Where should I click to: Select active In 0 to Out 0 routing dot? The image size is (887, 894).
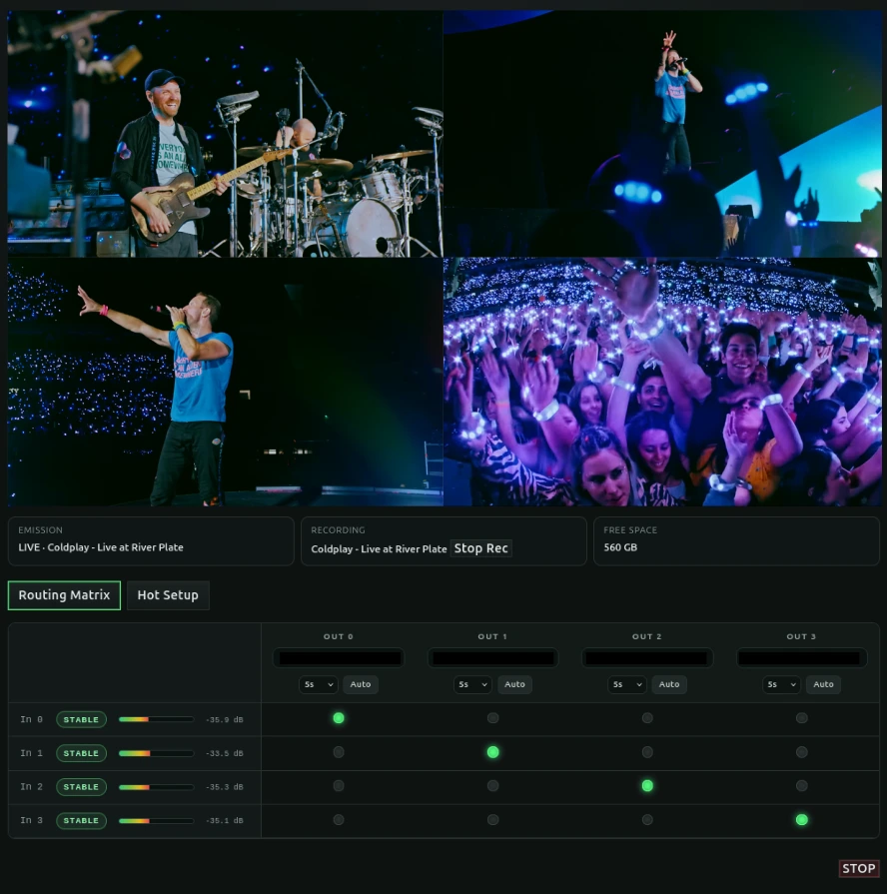[339, 718]
